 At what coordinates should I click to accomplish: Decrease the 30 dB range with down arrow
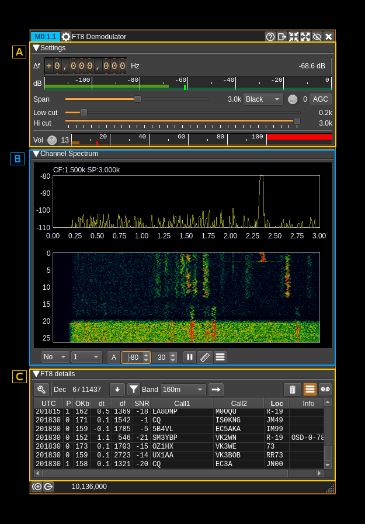click(173, 360)
